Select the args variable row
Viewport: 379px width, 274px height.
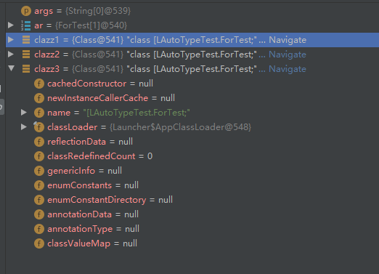[192, 11]
